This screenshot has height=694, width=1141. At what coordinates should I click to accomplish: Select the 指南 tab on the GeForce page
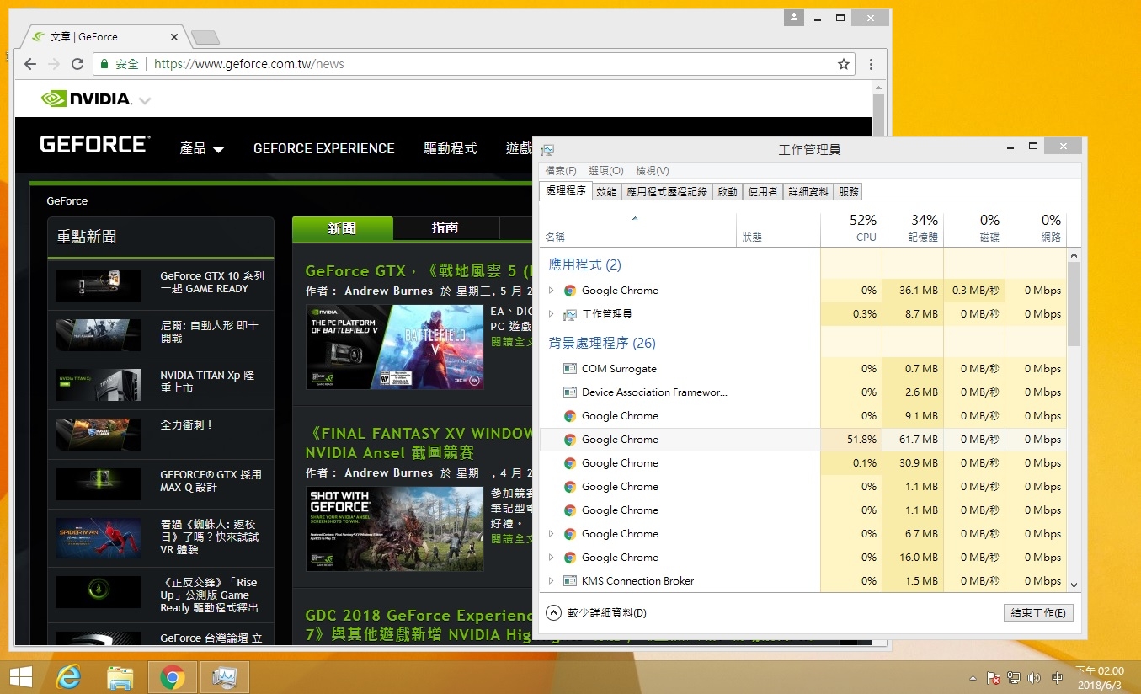pos(445,228)
